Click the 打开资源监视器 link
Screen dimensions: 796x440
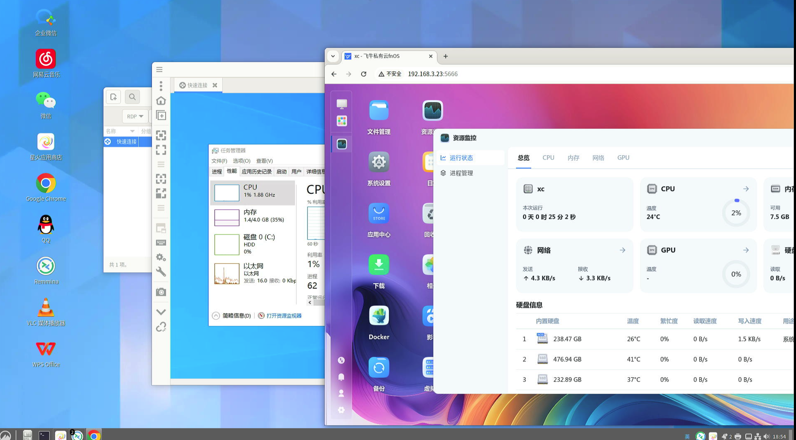point(283,316)
